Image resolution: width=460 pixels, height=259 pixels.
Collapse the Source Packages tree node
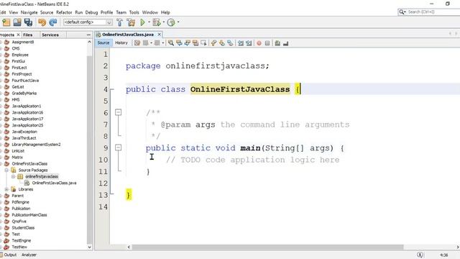click(6, 170)
